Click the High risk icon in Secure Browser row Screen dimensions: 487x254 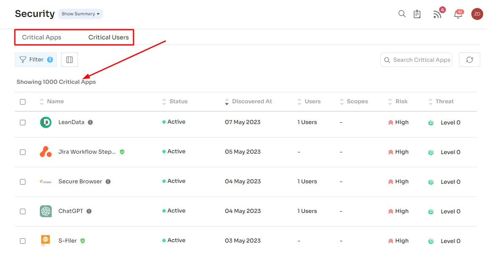coord(391,182)
